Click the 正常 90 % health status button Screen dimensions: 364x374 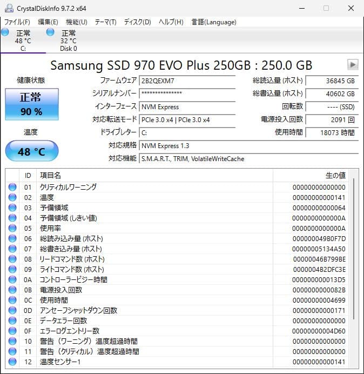click(x=32, y=104)
